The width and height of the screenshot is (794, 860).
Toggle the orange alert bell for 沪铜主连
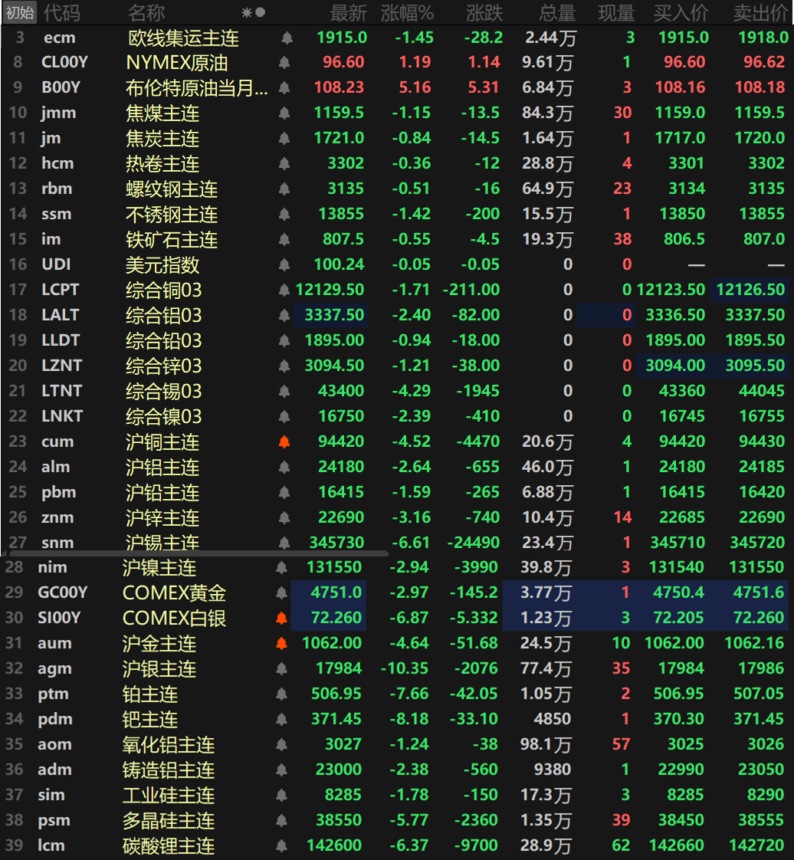point(284,442)
